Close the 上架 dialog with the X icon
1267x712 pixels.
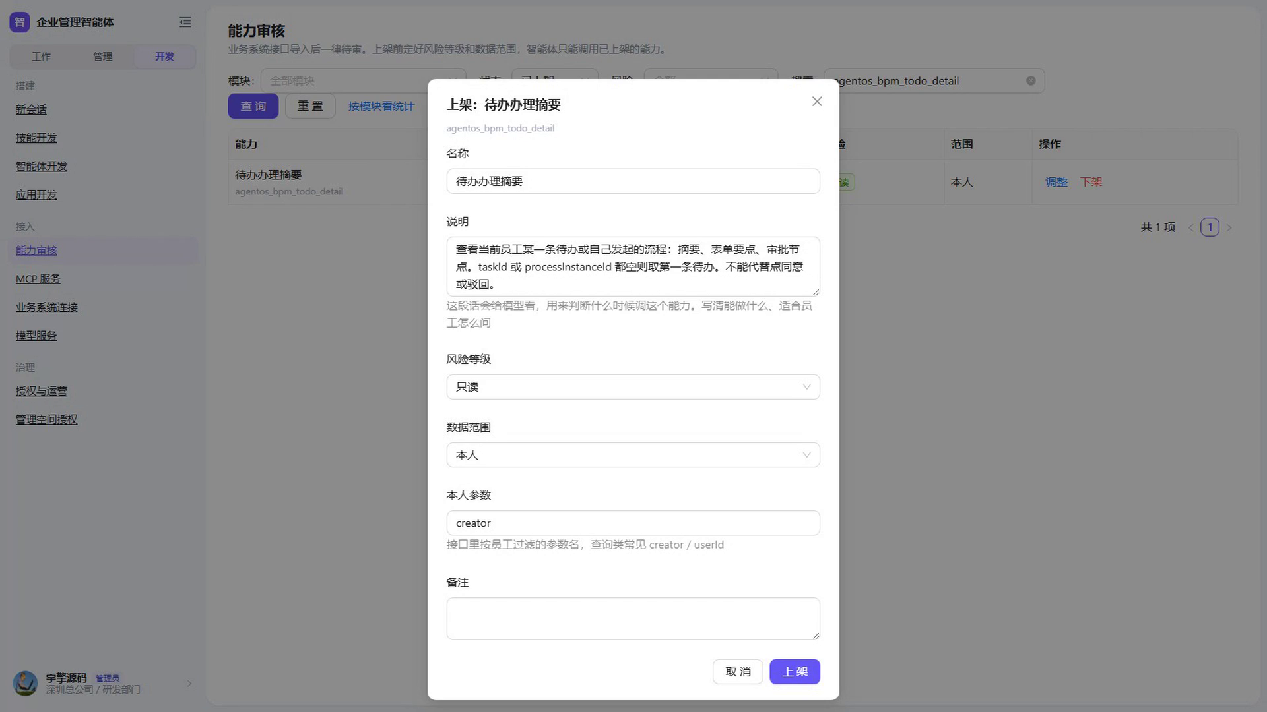point(817,102)
